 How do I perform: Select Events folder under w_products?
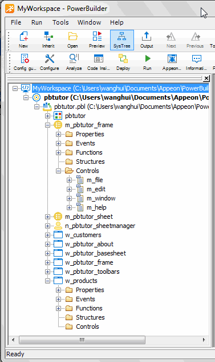pos(86,299)
